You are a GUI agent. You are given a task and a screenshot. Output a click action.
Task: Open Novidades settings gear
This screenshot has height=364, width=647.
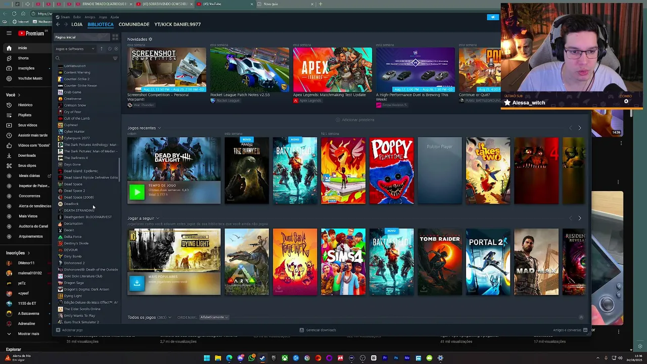pyautogui.click(x=150, y=39)
